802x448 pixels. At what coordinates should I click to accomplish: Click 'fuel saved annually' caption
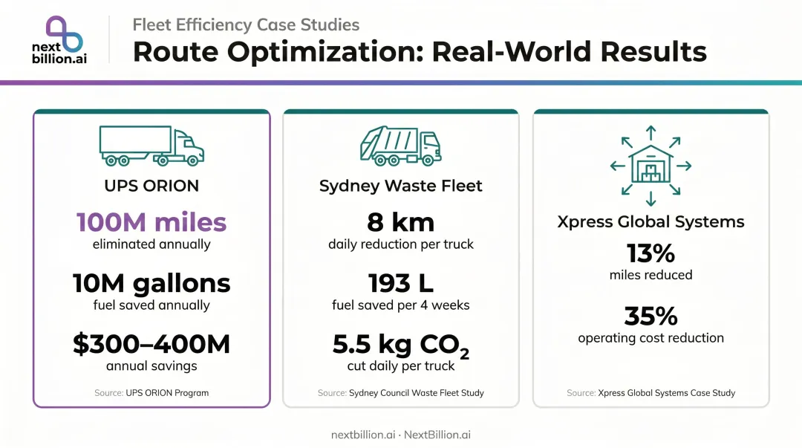click(151, 305)
